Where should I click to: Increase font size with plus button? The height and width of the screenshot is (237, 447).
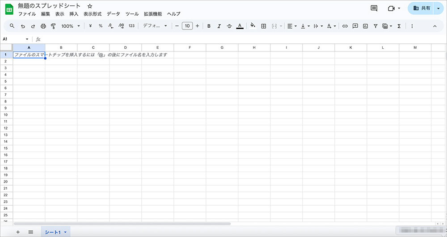(197, 26)
